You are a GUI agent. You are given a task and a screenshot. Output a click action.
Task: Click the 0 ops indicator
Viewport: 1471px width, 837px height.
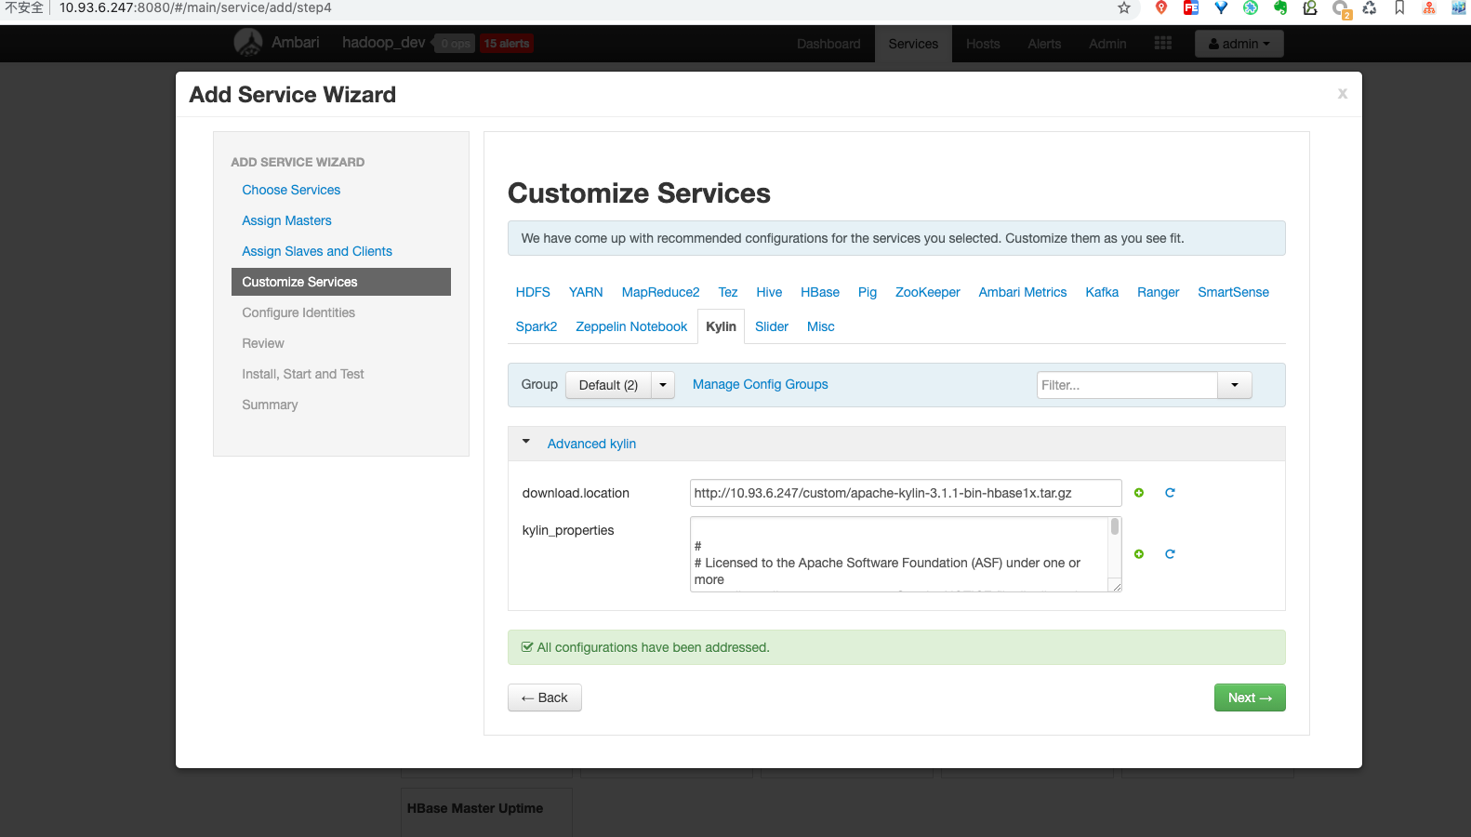pyautogui.click(x=455, y=44)
